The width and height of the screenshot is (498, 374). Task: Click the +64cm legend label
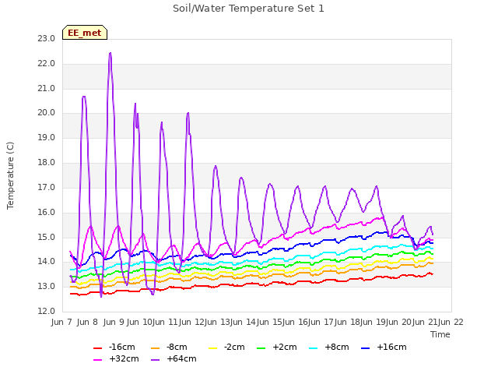181,358
